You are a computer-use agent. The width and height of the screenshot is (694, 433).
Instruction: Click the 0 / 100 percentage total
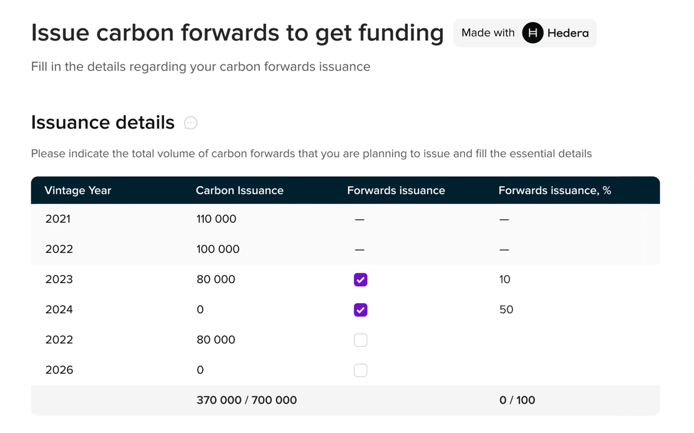pos(517,400)
